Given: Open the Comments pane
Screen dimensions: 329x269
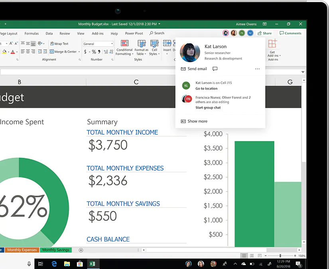Looking at the screenshot, I should 290,33.
